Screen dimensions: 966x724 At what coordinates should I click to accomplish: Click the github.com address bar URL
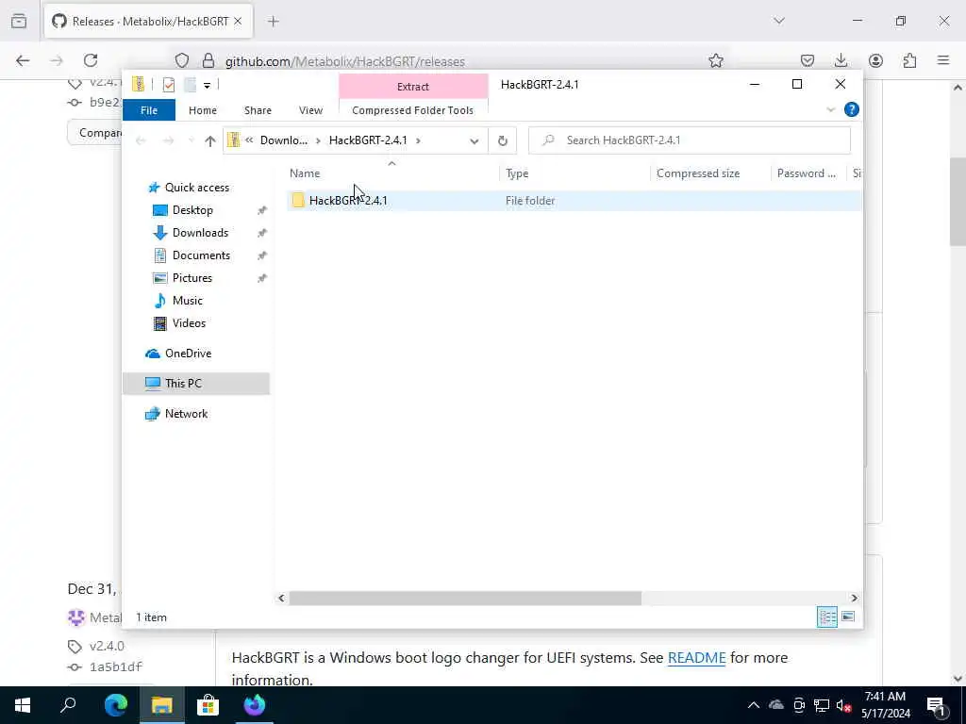coord(345,61)
